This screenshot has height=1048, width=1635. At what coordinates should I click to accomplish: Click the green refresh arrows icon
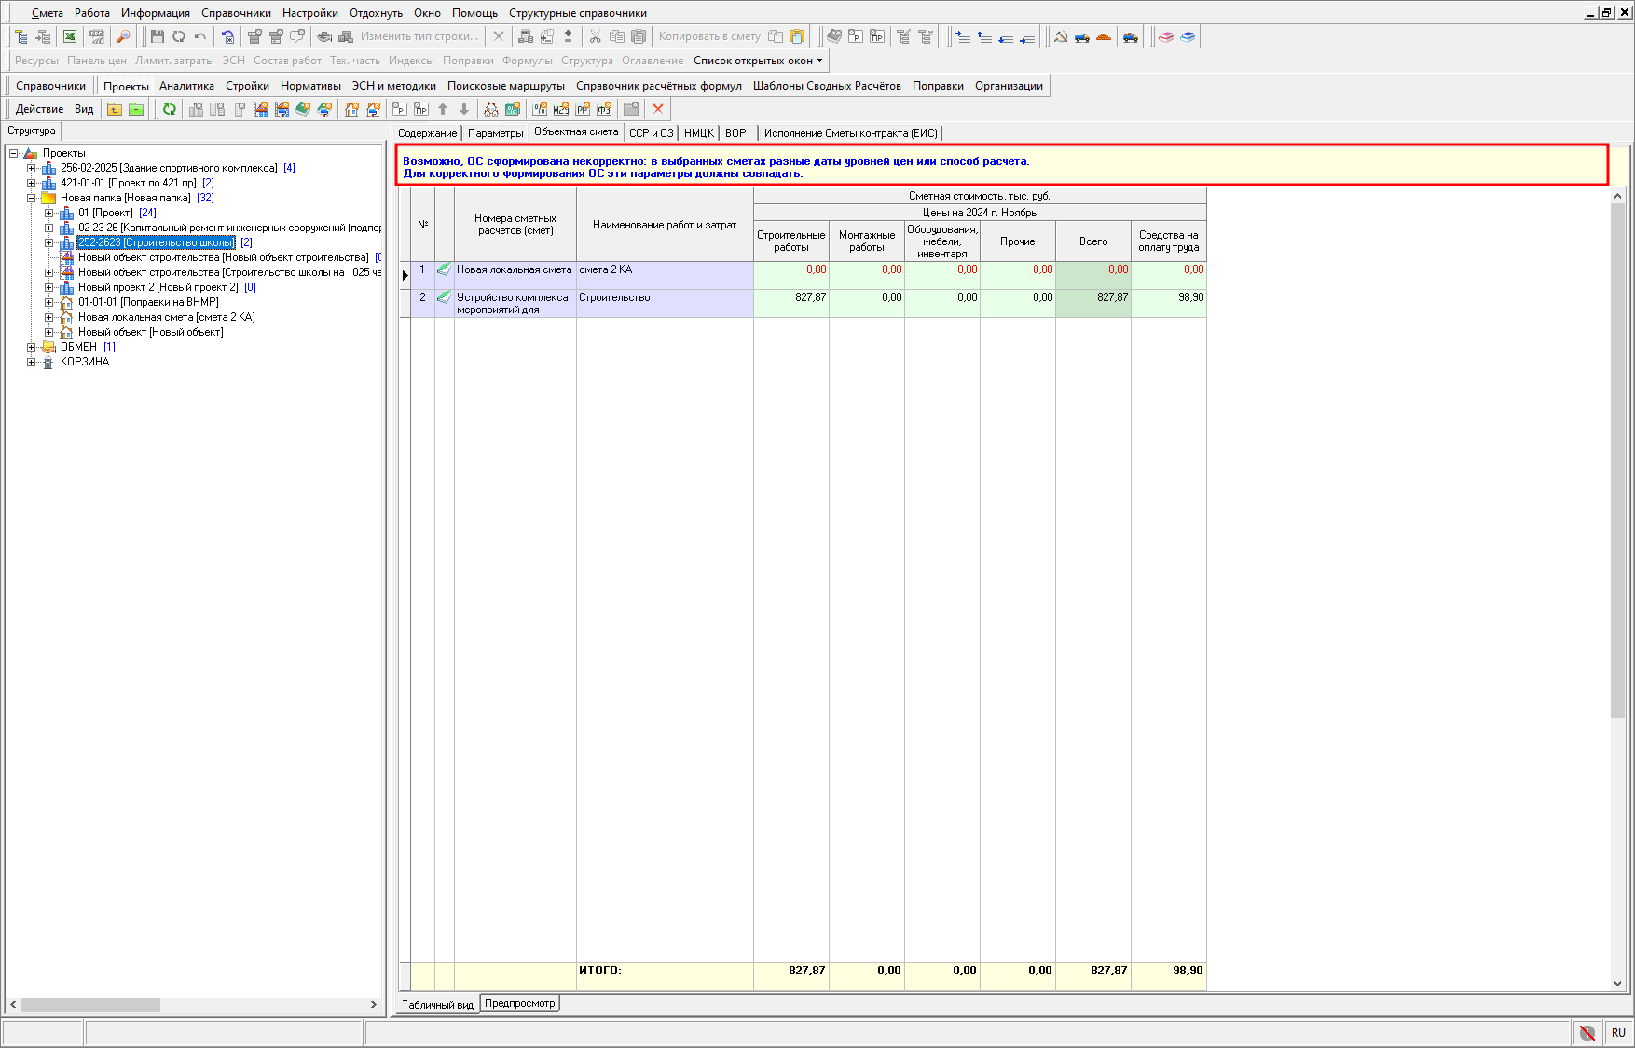click(170, 109)
